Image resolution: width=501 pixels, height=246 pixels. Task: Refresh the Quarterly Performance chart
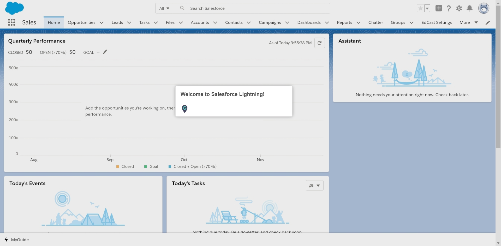319,43
